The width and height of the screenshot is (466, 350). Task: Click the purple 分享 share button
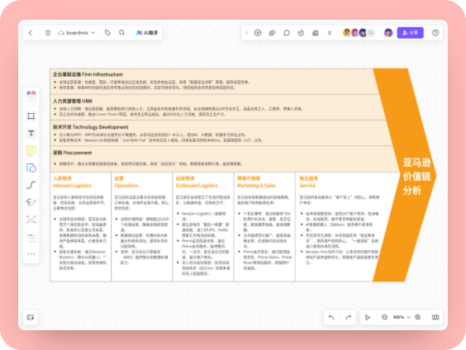coord(410,33)
